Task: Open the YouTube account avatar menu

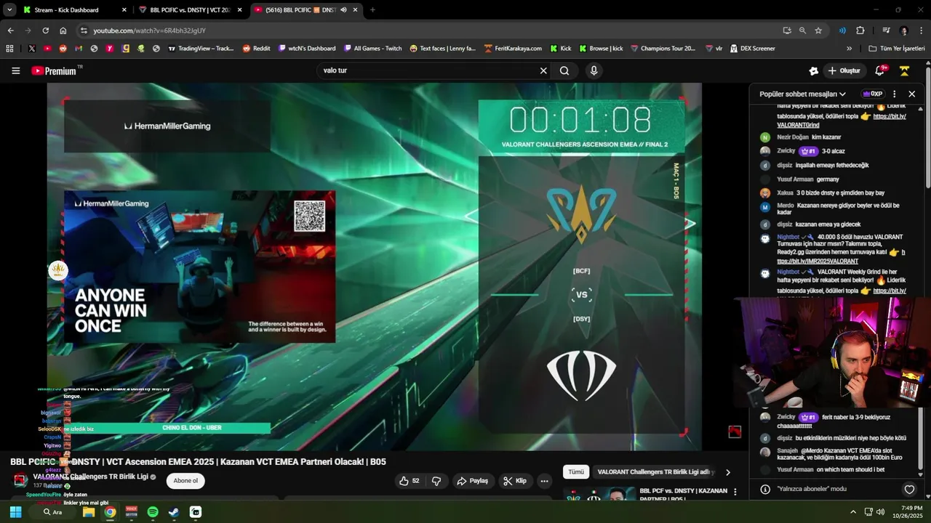Action: coord(904,70)
